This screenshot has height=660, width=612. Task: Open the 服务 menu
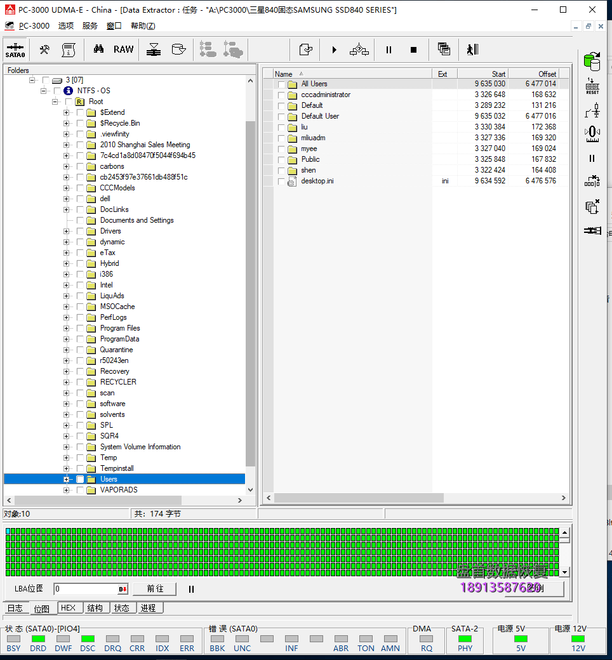pyautogui.click(x=90, y=25)
